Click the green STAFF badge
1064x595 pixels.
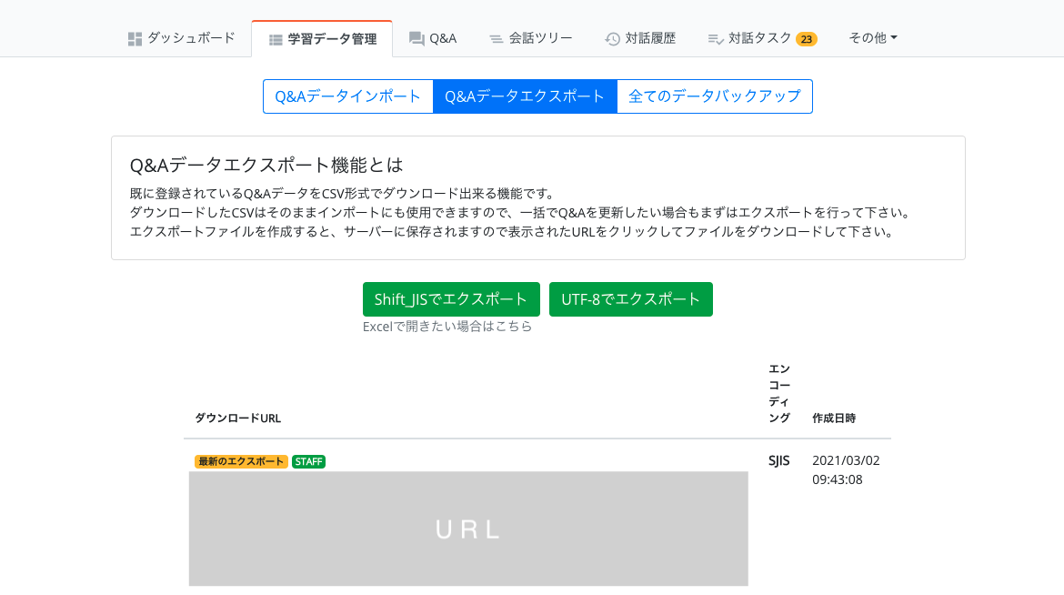pos(308,461)
